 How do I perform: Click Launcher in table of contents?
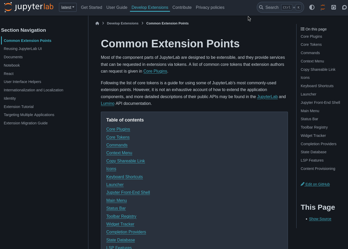pos(115,184)
